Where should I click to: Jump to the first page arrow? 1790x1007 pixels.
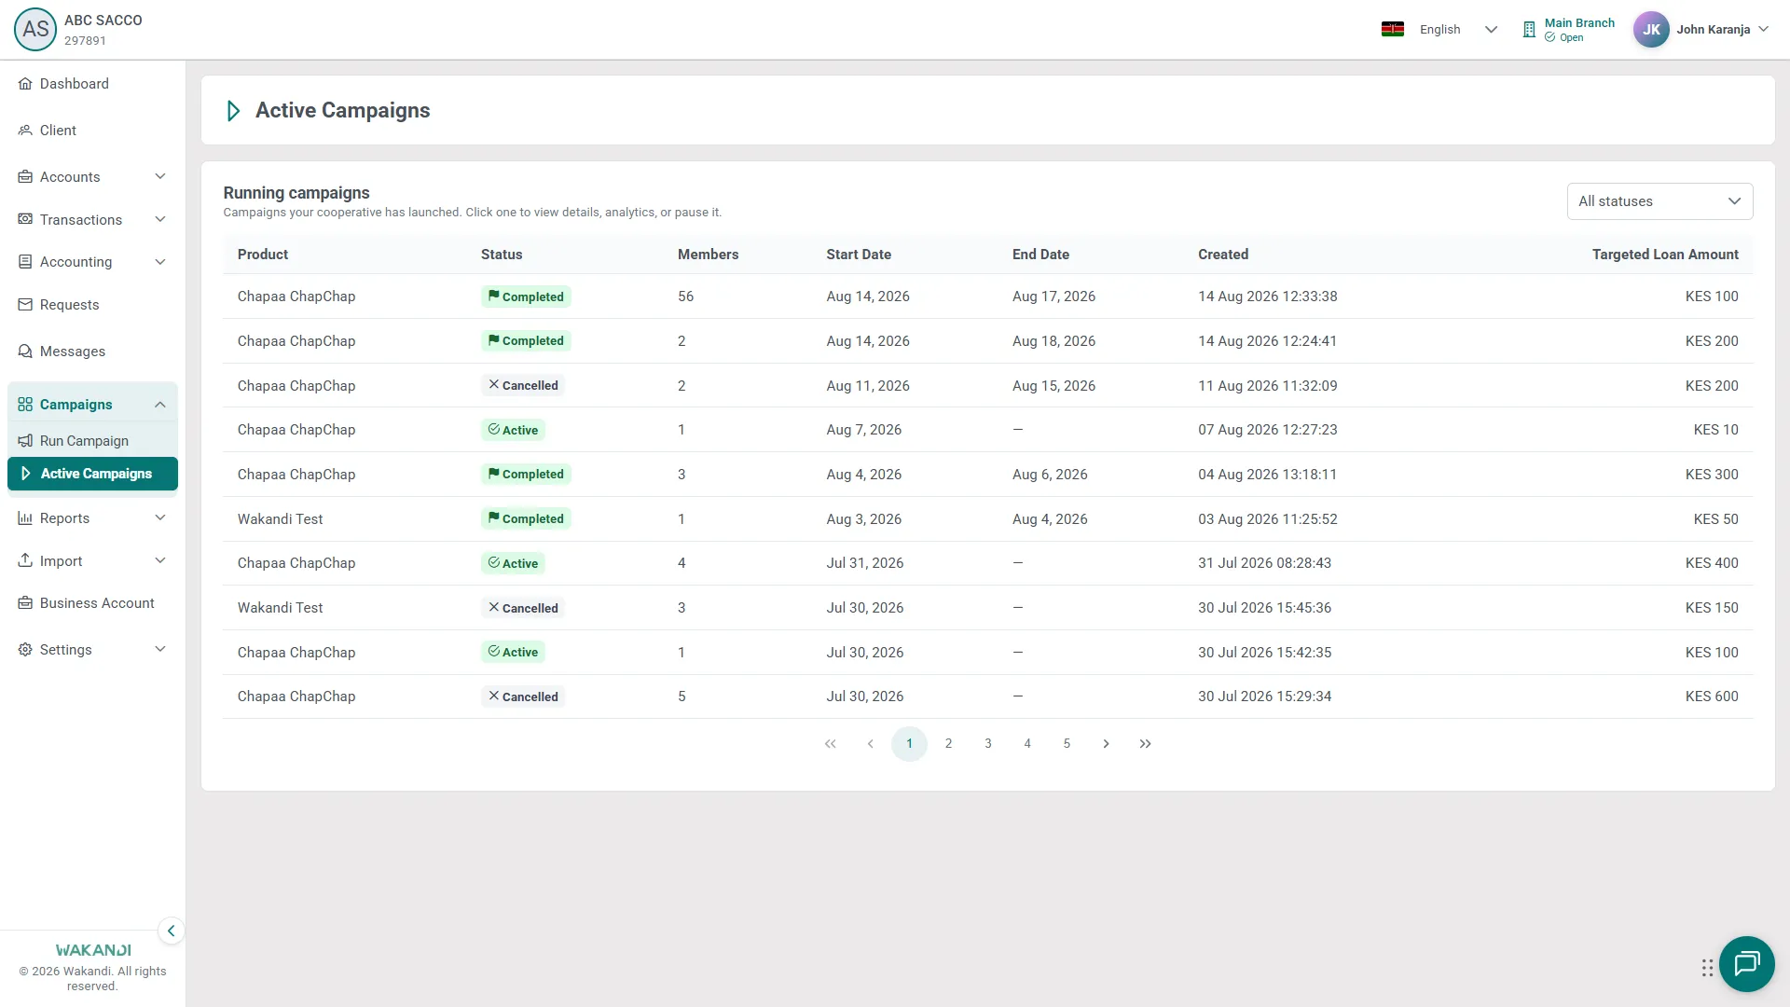click(831, 744)
